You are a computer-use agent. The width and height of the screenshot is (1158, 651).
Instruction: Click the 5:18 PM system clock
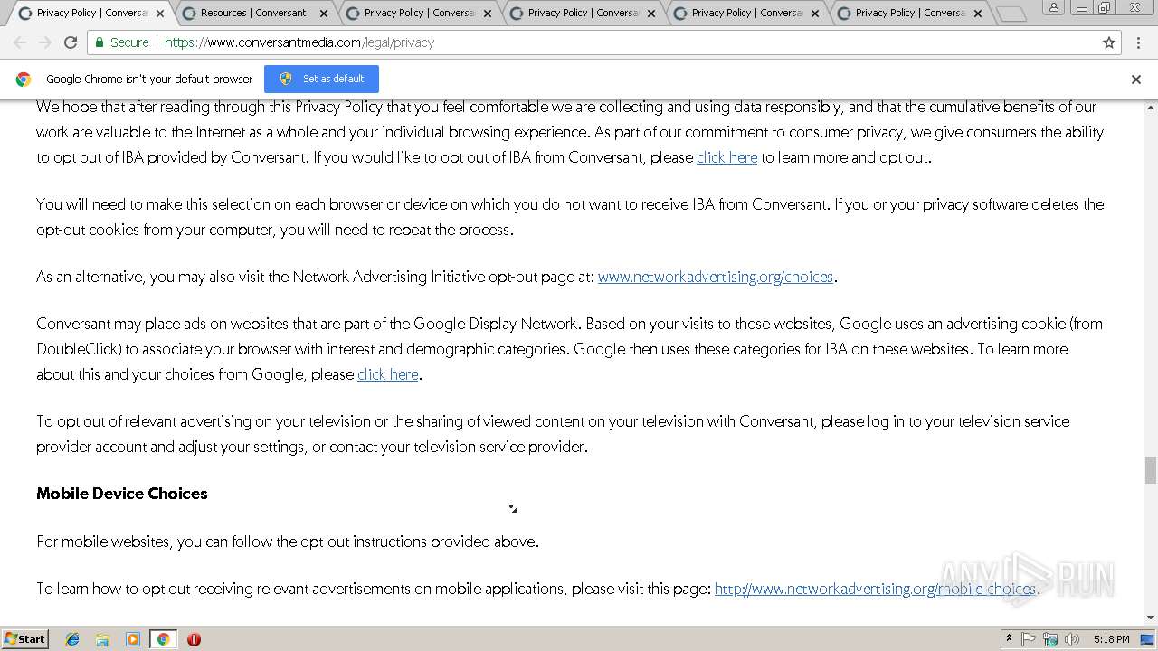(x=1111, y=639)
